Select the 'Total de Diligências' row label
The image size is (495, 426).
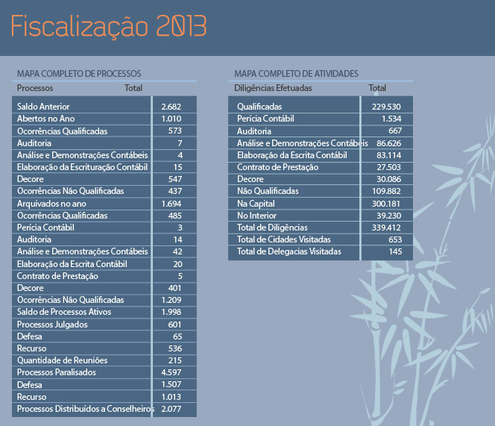(272, 228)
